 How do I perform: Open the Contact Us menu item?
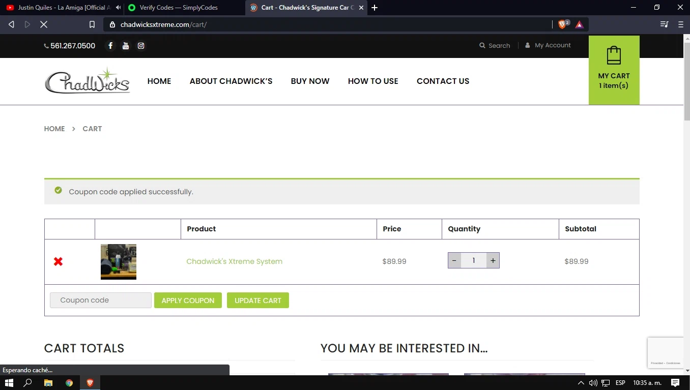[x=443, y=81]
